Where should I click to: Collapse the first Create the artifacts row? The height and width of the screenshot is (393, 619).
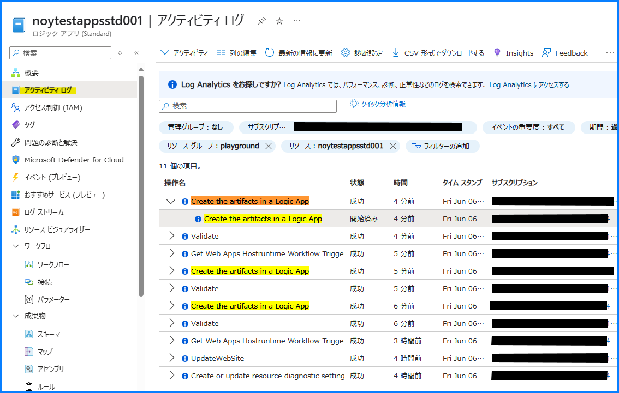[171, 202]
